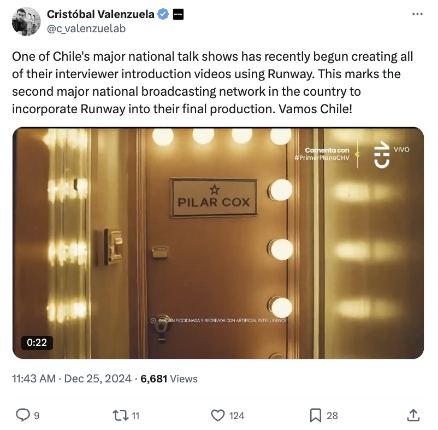Visit the @c_valenzuelab handle link
The image size is (438, 430).
86,28
